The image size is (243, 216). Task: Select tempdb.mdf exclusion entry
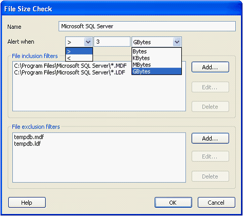29,137
